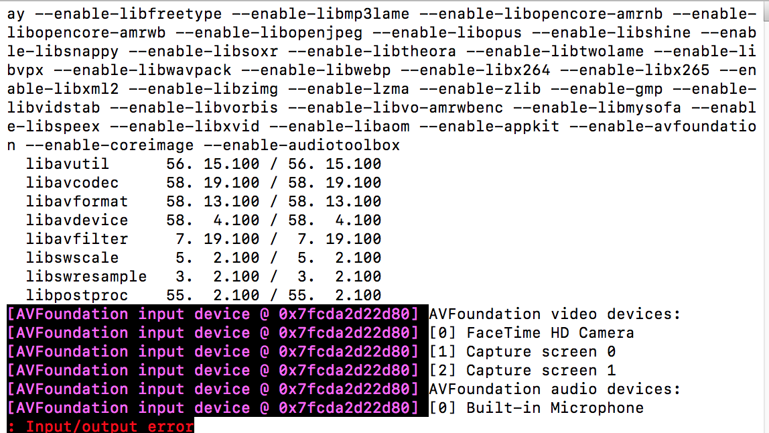769x433 pixels.
Task: Click 'AVFoundation video devices:' heading text
Action: (555, 314)
